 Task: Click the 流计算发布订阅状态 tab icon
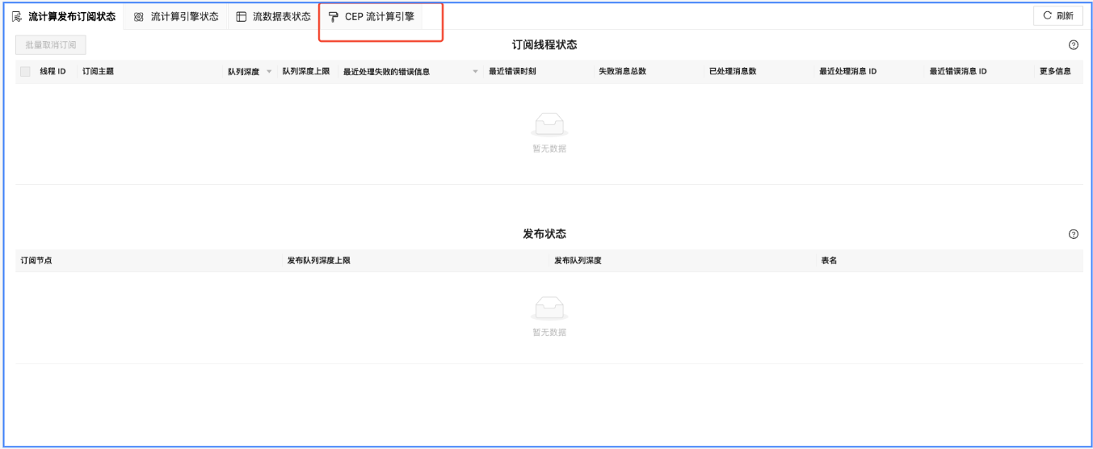[17, 17]
